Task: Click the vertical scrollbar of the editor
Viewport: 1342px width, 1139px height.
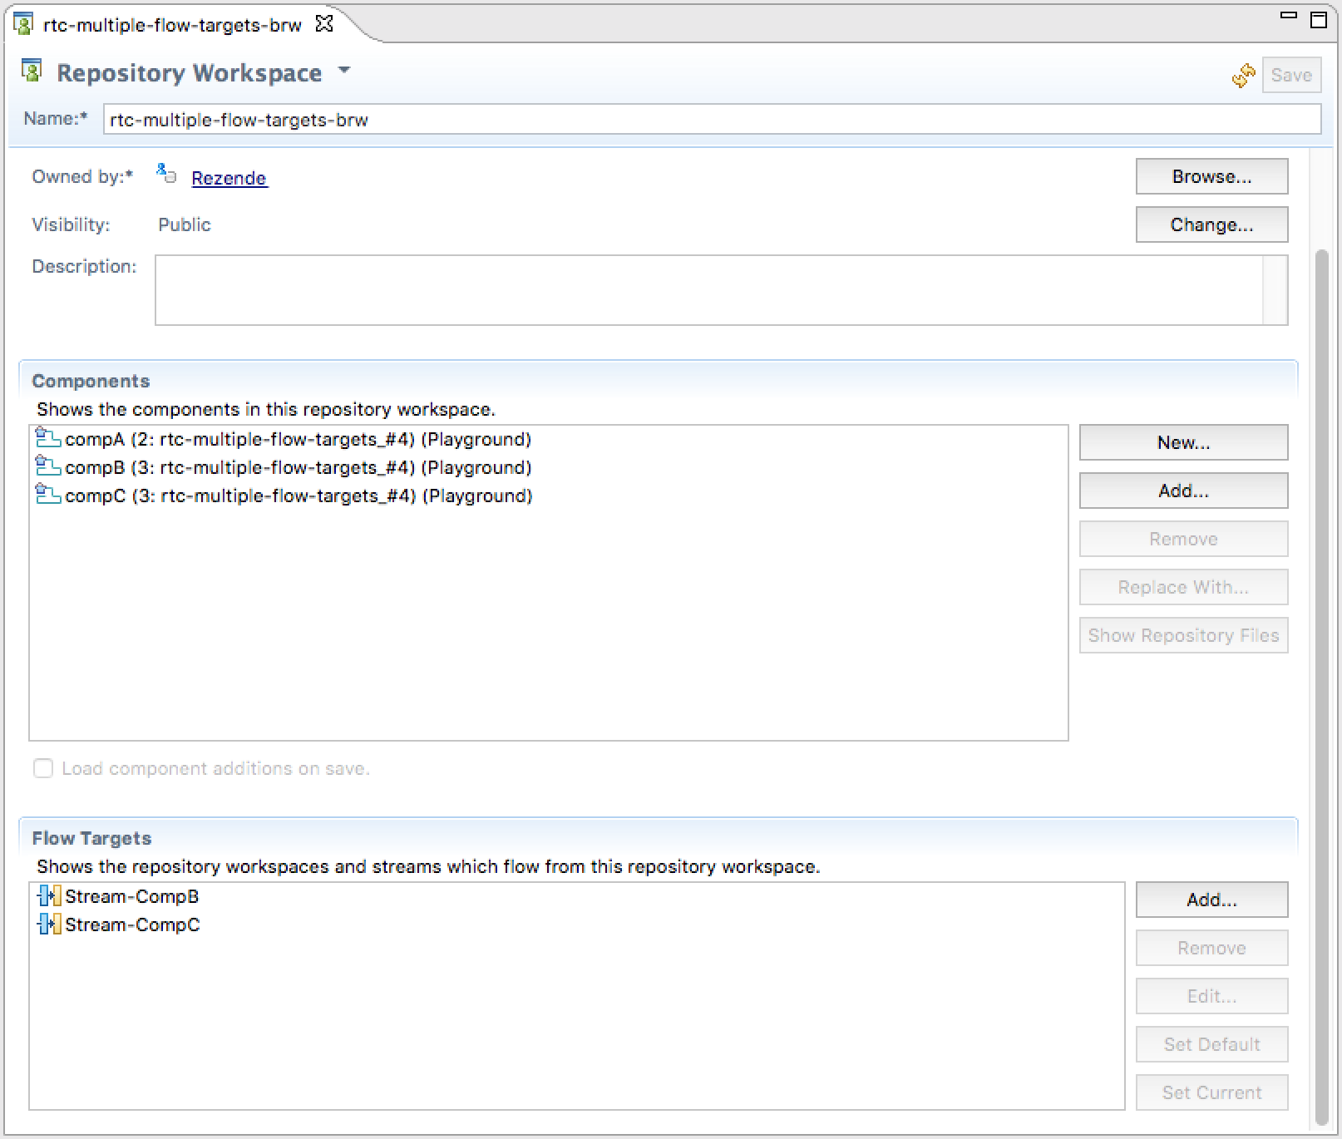Action: 1321,685
